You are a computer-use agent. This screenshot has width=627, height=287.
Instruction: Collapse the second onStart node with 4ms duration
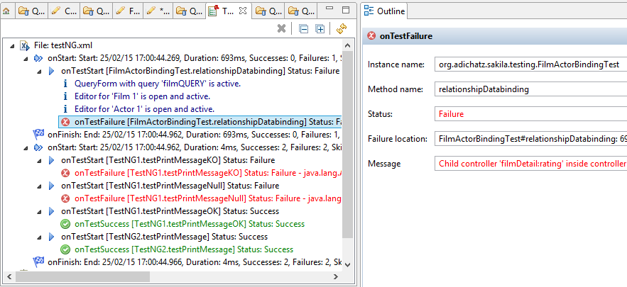pyautogui.click(x=27, y=147)
